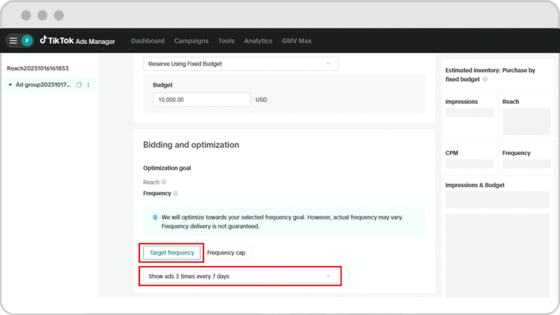
Task: Go to the Dashboard tab
Action: [147, 41]
